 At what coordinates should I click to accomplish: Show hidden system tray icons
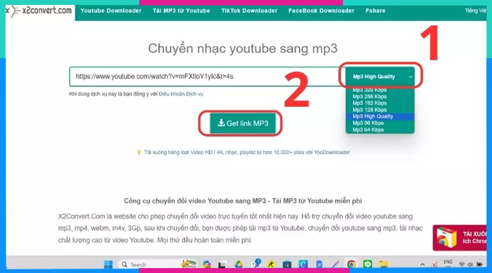point(422,265)
